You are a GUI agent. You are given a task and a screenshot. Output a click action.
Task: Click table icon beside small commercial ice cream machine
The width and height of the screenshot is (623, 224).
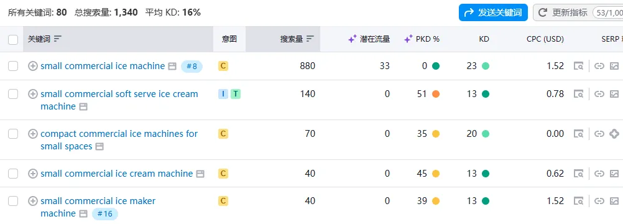tap(201, 174)
